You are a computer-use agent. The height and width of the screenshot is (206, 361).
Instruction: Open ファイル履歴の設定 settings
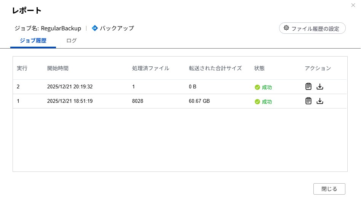[312, 28]
